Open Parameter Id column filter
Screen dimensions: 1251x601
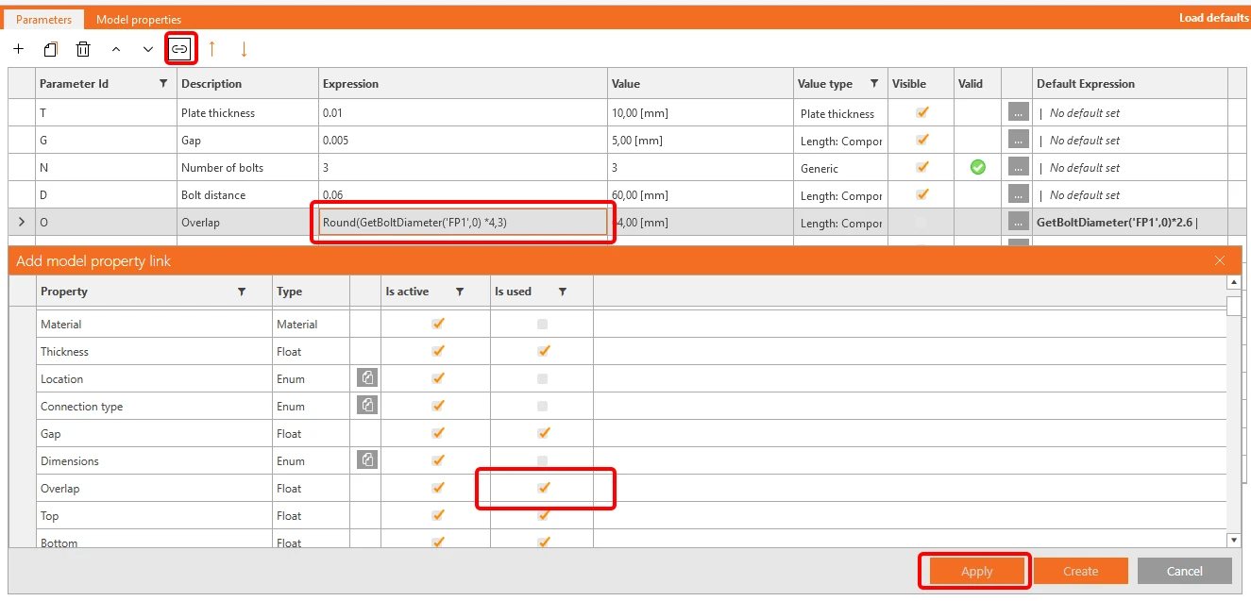pyautogui.click(x=163, y=84)
